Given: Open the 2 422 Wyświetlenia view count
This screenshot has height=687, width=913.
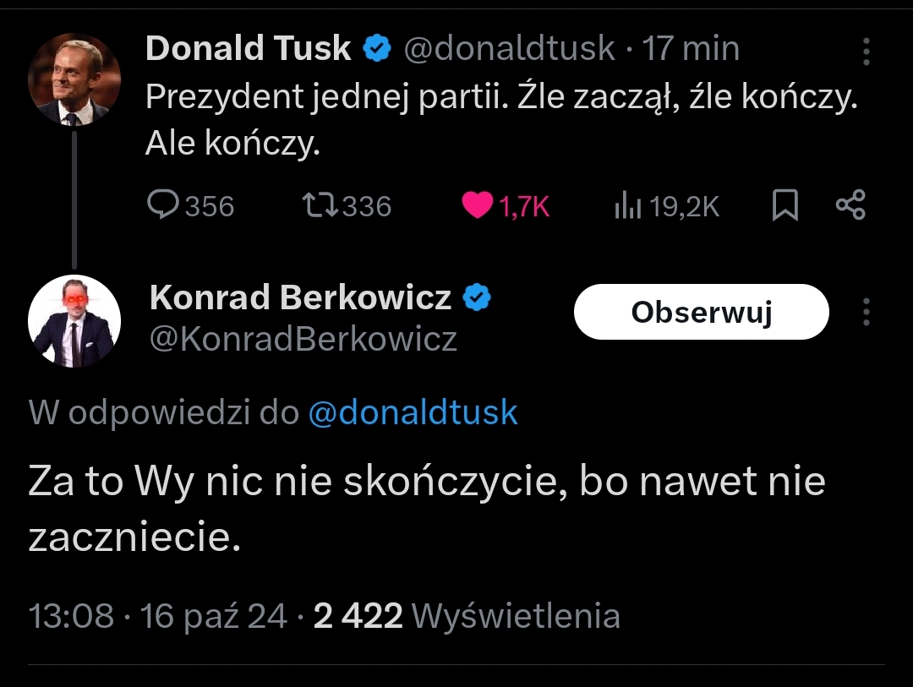Looking at the screenshot, I should (x=467, y=616).
